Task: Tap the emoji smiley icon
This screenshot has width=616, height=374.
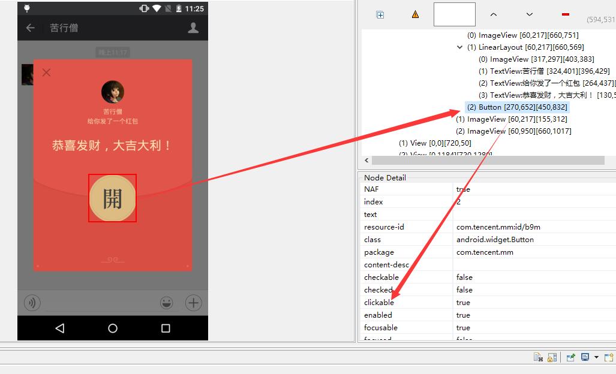Action: (x=167, y=303)
